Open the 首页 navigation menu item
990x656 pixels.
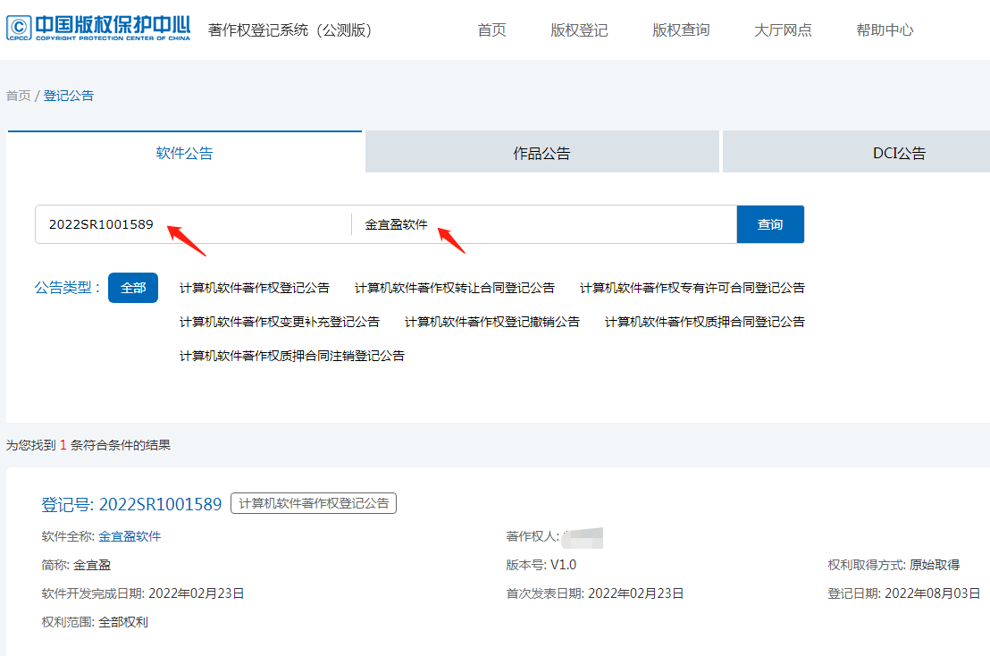491,29
